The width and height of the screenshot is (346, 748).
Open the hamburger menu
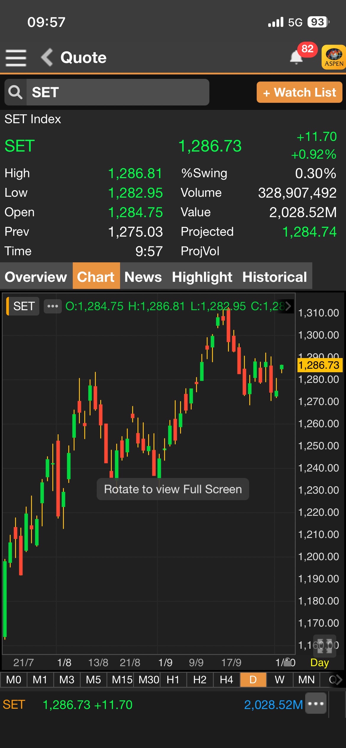[x=16, y=58]
